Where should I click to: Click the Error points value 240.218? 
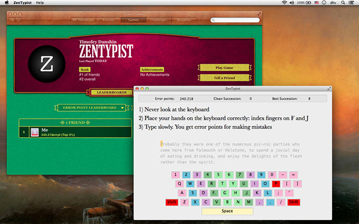(x=186, y=99)
